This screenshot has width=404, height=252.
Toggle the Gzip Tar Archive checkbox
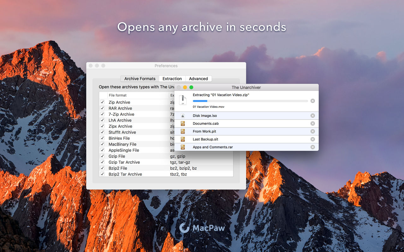click(102, 162)
